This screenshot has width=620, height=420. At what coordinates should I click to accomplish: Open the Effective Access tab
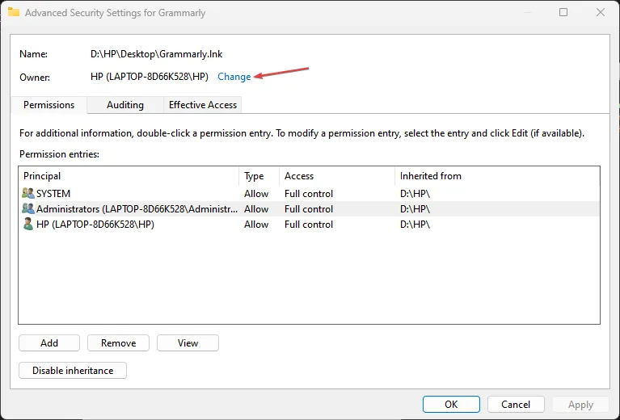click(x=202, y=105)
